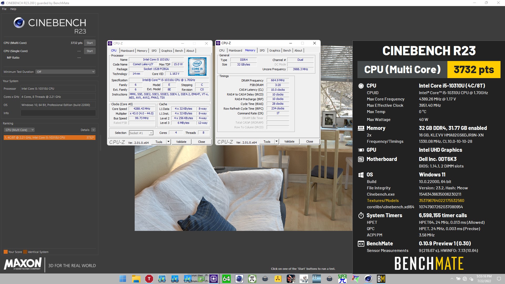The height and width of the screenshot is (284, 505).
Task: Click the DRAM Frequency value 664.9 MHz
Action: click(x=278, y=80)
